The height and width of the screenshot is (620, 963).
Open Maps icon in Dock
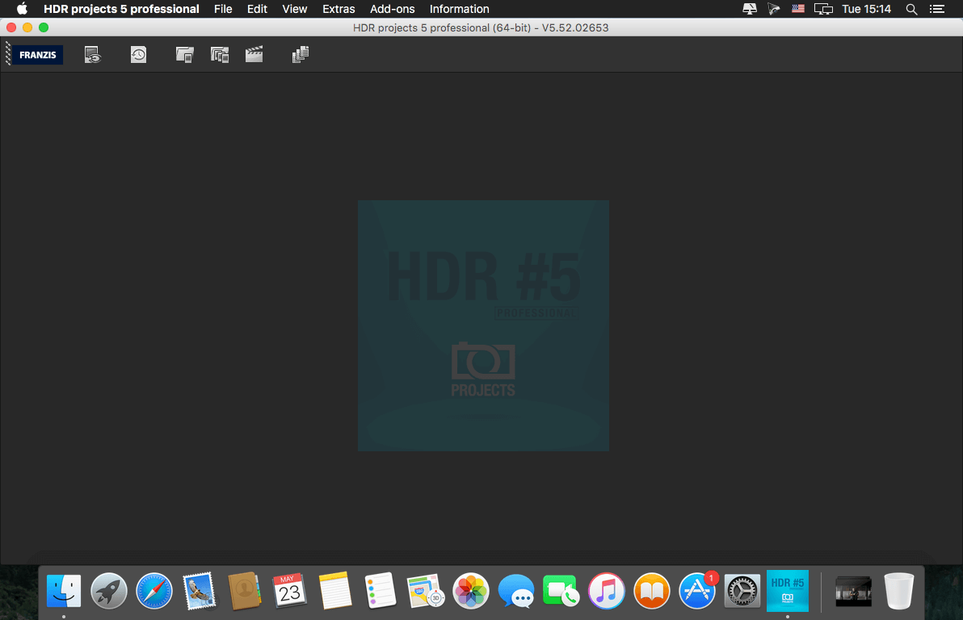(426, 591)
